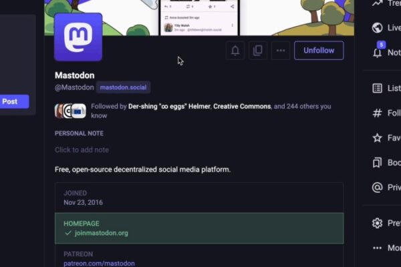401x267 pixels.
Task: Copy the profile handle with the copy icon
Action: [258, 51]
